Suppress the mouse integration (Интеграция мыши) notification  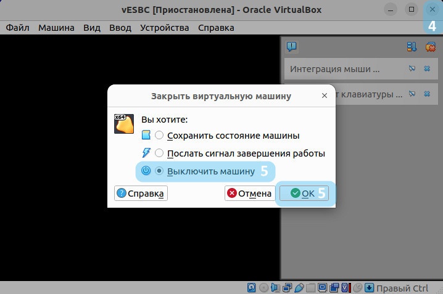point(412,68)
